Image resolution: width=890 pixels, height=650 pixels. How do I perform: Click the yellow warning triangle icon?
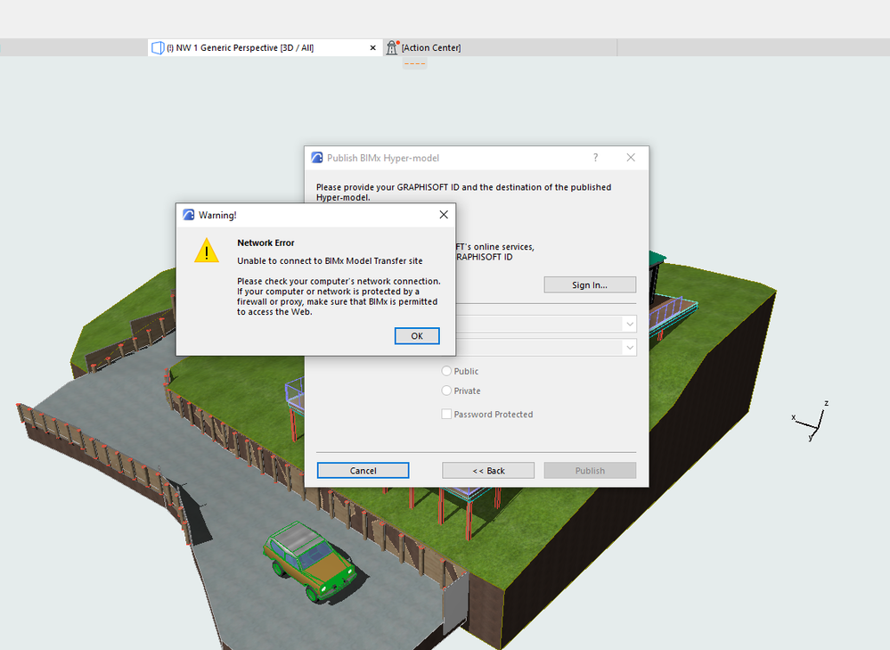point(207,251)
